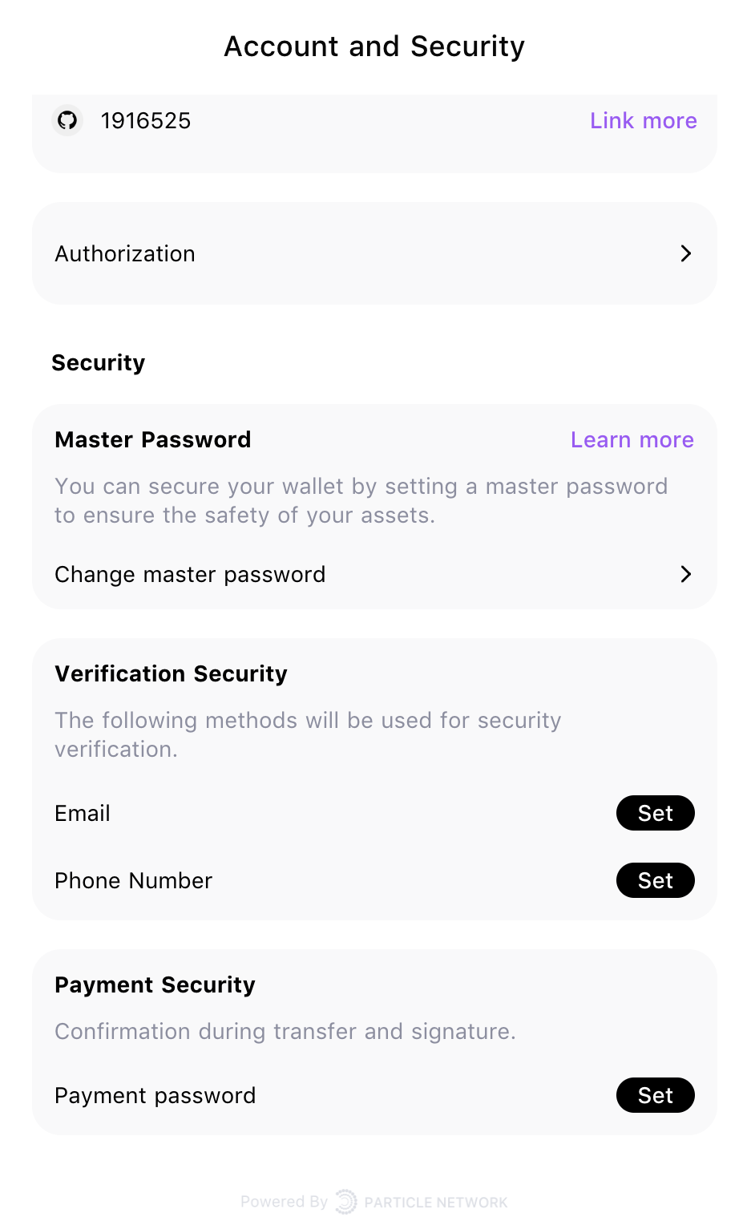Click the Particle Network logo at bottom
The image size is (747, 1225).
click(x=346, y=1202)
